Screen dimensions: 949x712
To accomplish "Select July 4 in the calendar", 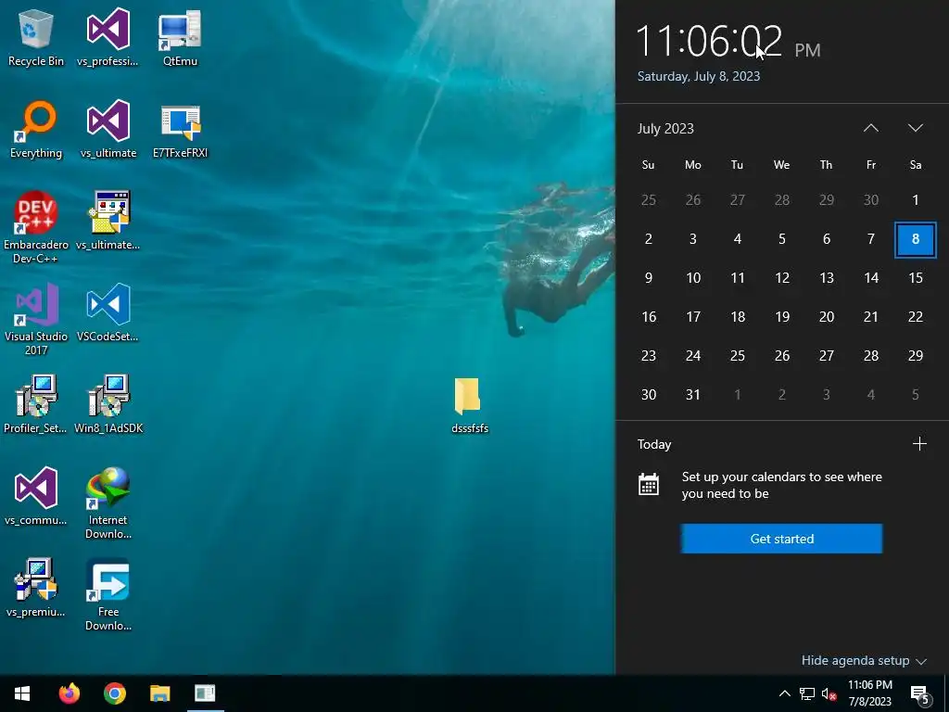I will (x=737, y=239).
